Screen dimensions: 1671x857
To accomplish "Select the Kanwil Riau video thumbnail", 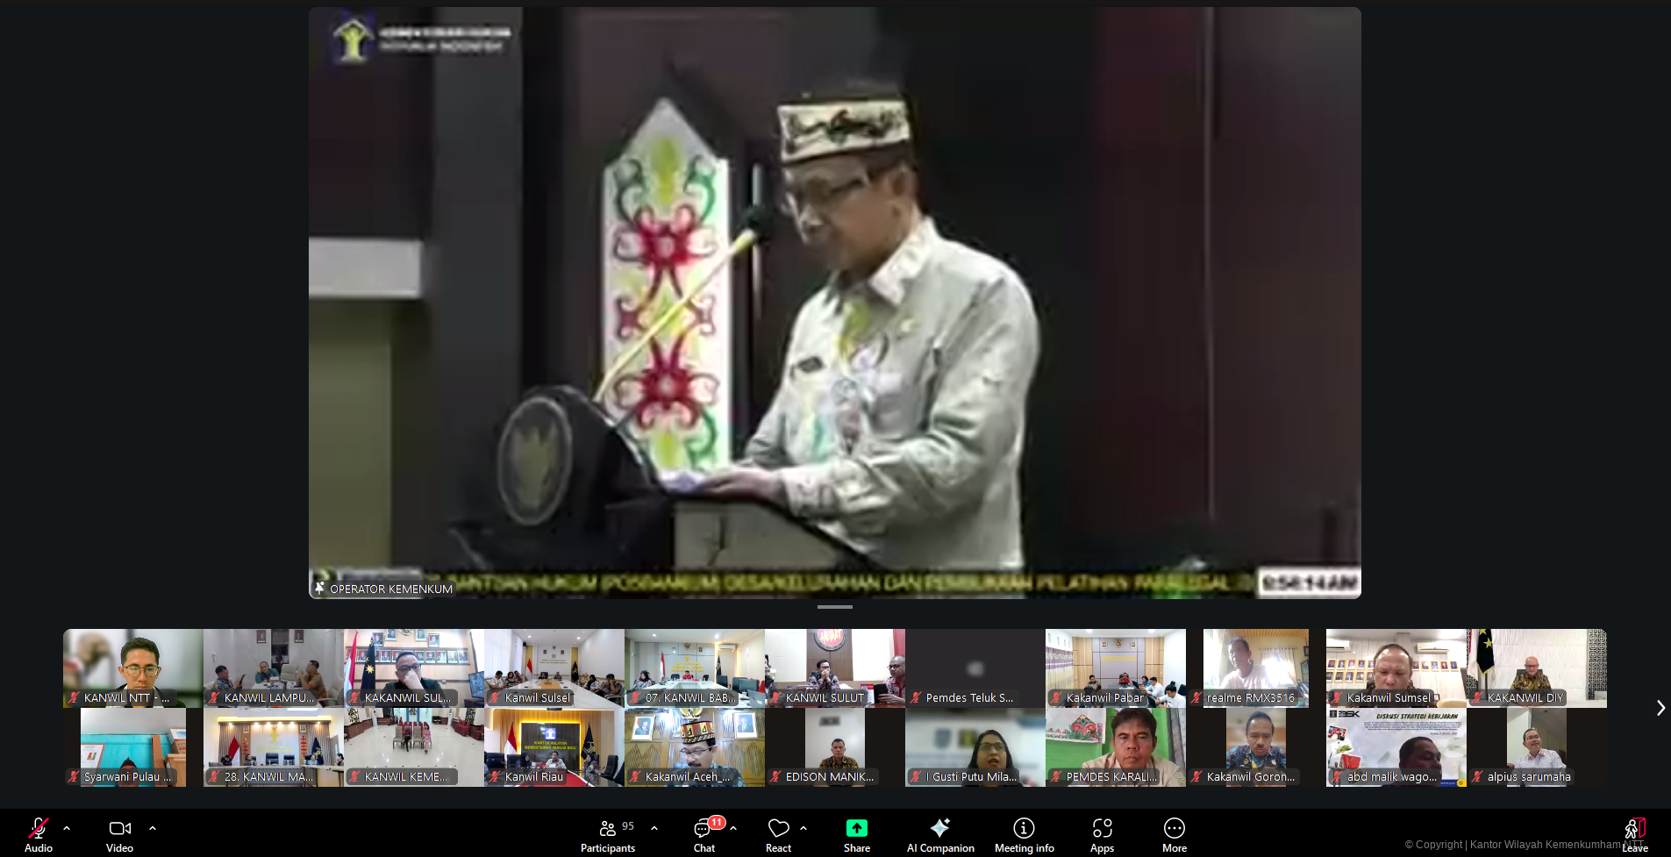I will click(553, 746).
